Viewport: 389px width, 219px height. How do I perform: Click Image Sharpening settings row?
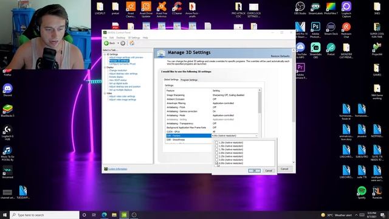click(212, 95)
